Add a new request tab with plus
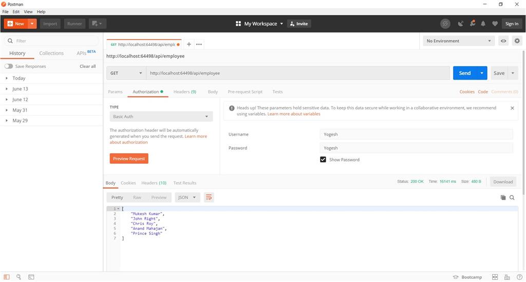This screenshot has width=526, height=282. [x=189, y=44]
